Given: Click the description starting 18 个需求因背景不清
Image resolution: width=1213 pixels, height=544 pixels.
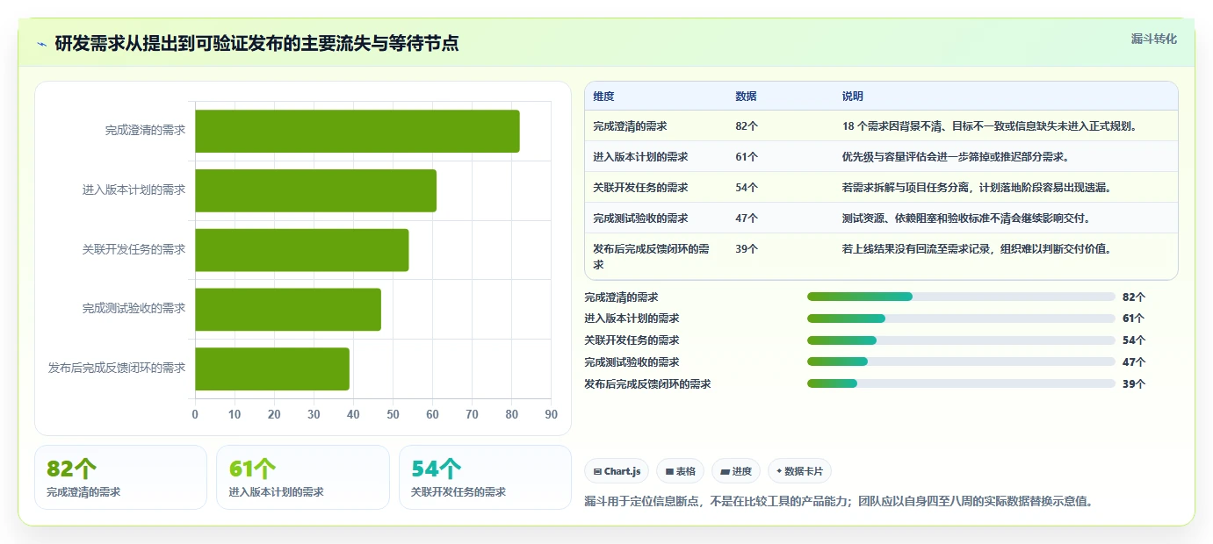Looking at the screenshot, I should tap(989, 125).
